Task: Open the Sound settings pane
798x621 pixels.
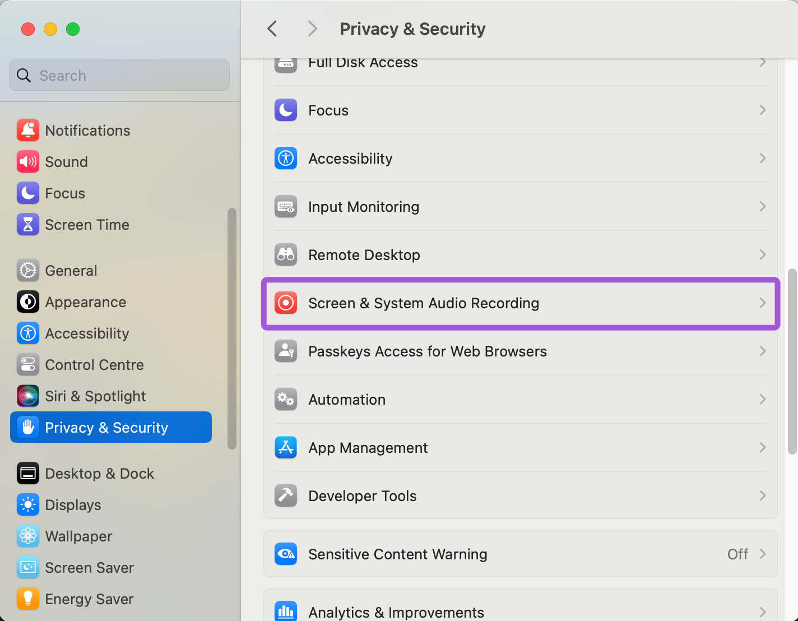Action: coord(111,161)
